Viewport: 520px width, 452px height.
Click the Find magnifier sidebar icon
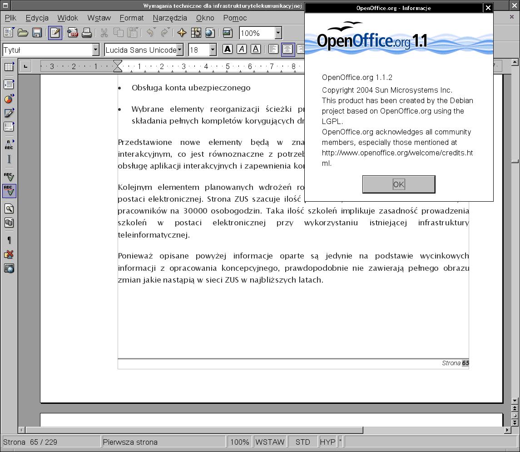[9, 209]
